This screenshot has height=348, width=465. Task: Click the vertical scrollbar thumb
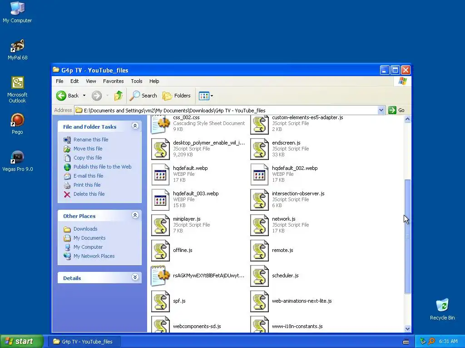(x=407, y=237)
